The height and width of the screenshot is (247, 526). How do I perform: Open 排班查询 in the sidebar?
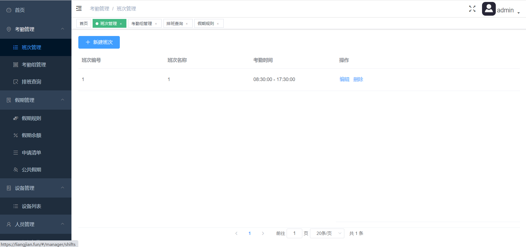click(x=36, y=82)
